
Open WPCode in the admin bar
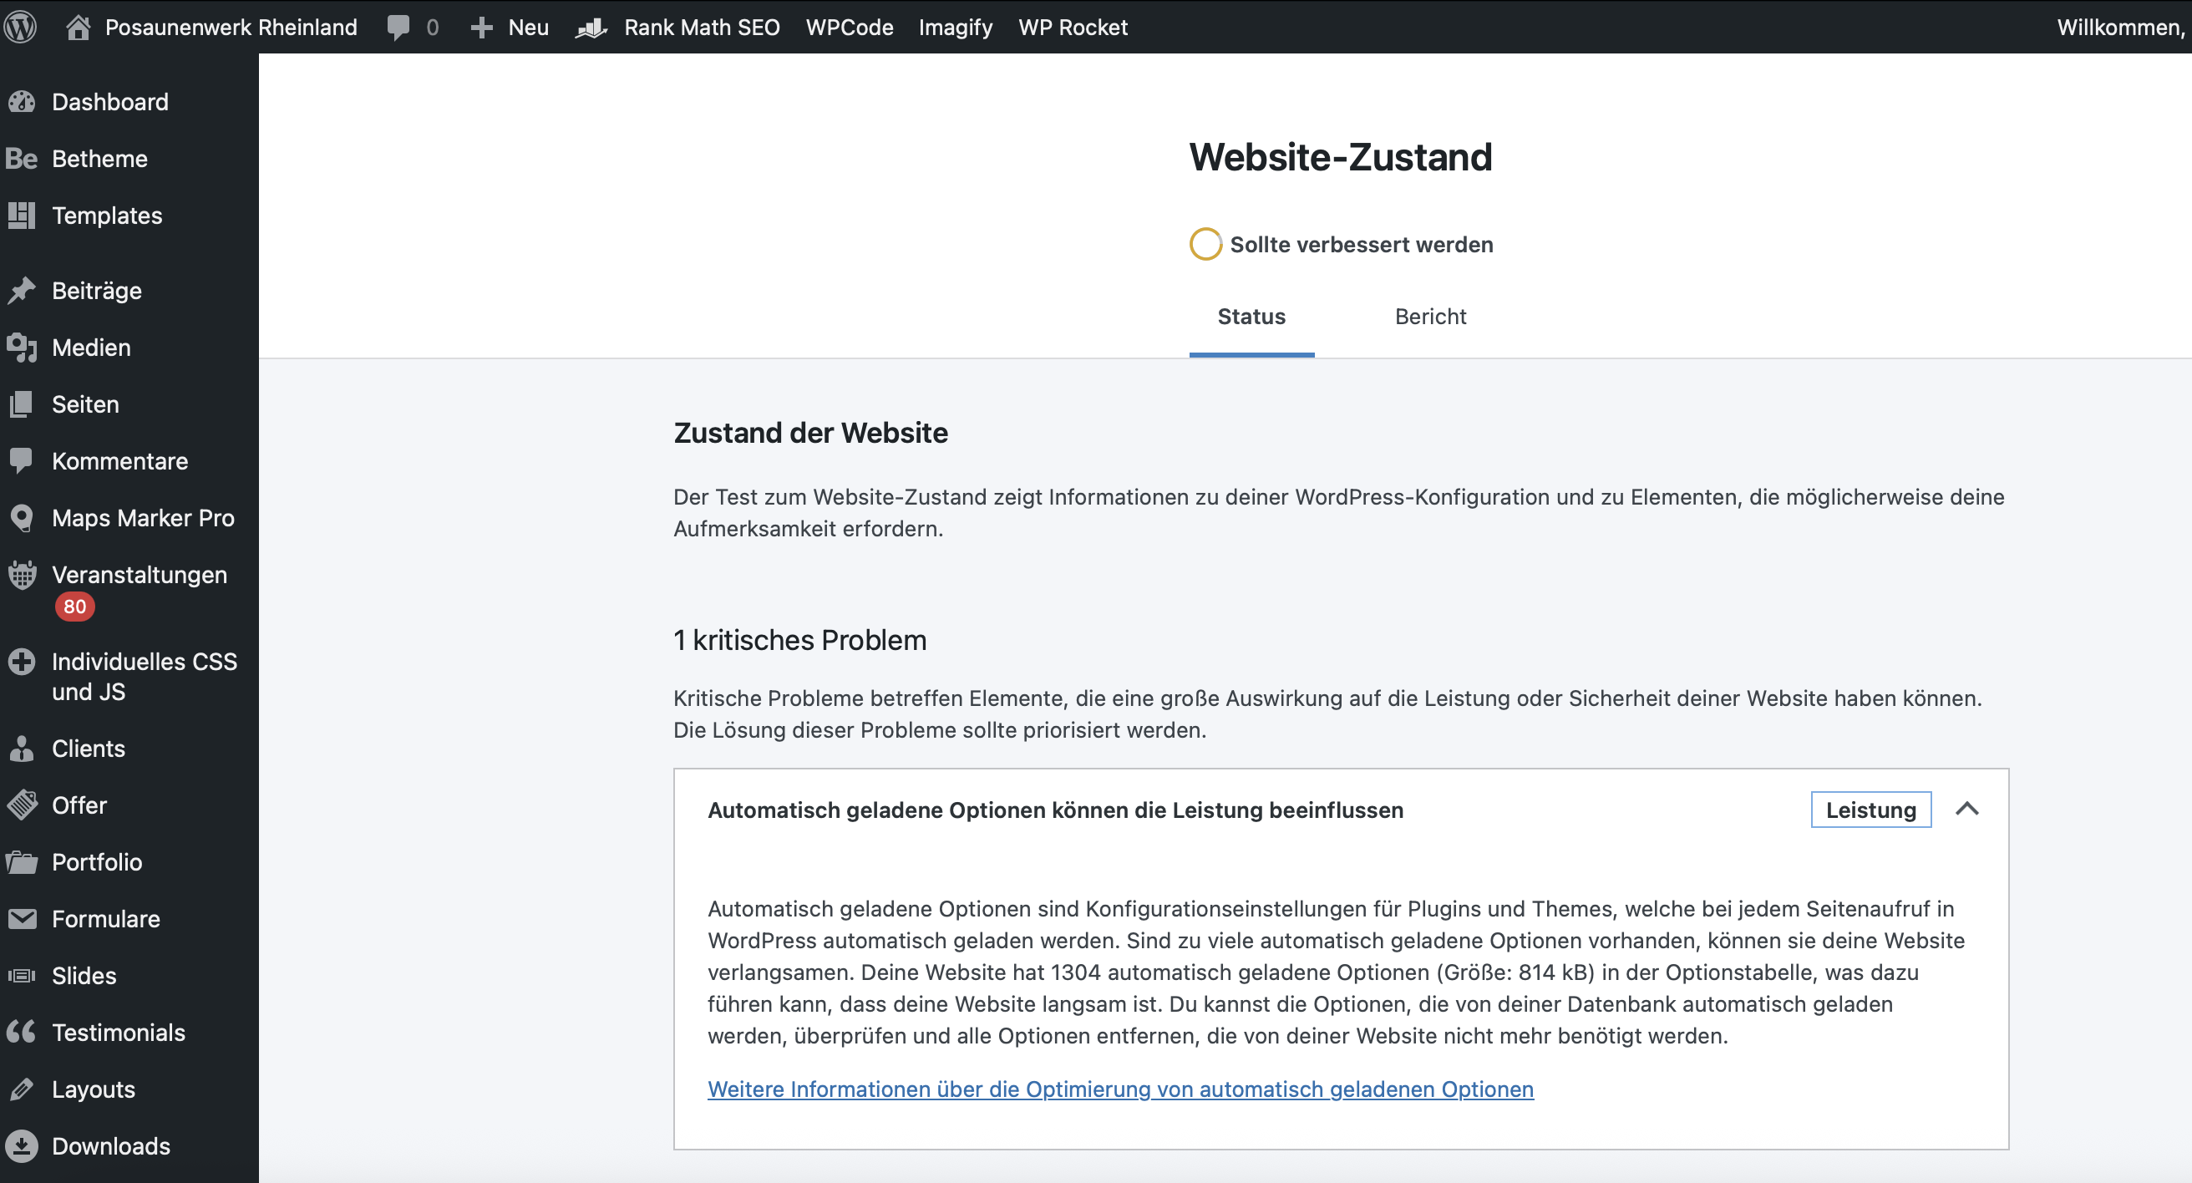tap(850, 28)
